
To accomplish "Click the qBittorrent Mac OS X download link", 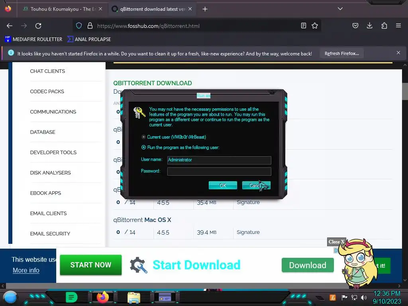I will (142, 220).
